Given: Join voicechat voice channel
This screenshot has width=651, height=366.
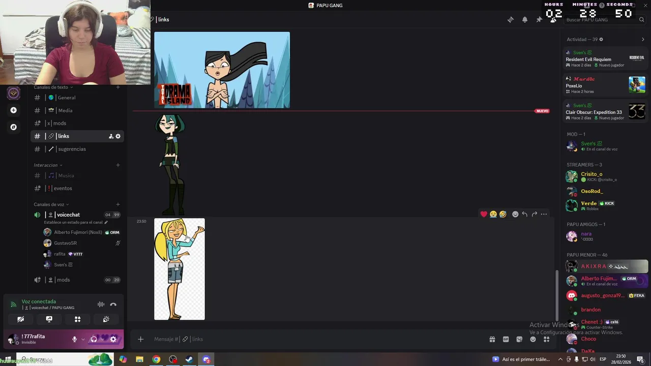Looking at the screenshot, I should click(77, 215).
